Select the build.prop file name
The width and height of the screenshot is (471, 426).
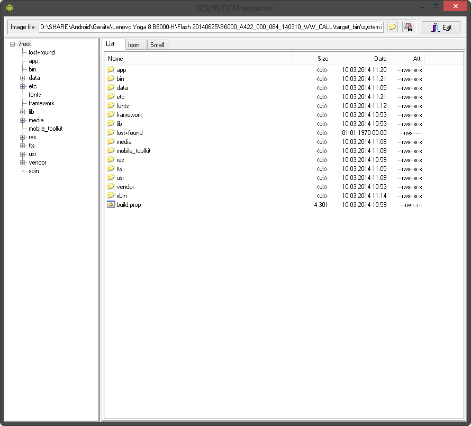tap(129, 205)
